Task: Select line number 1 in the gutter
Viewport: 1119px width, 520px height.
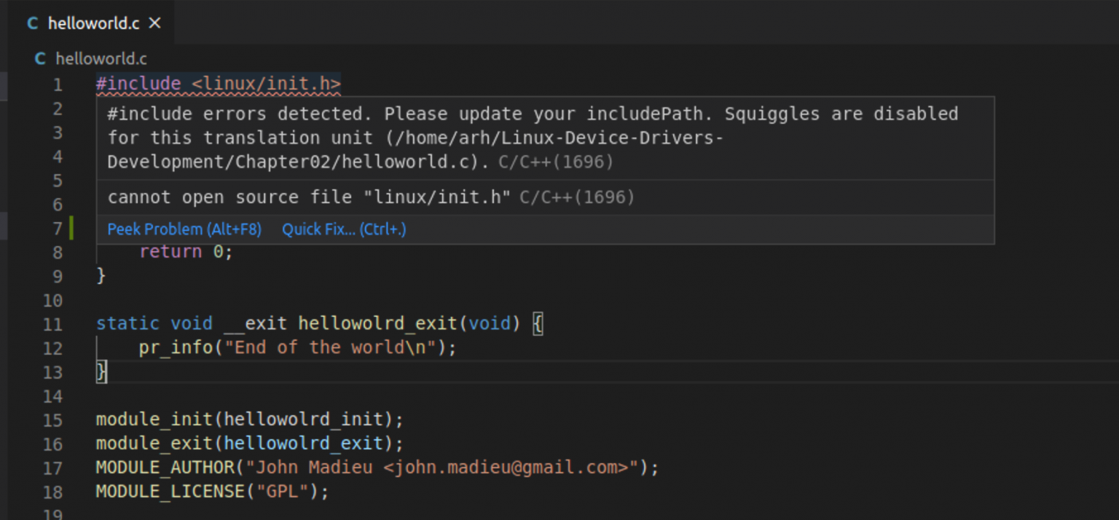Action: (x=57, y=85)
